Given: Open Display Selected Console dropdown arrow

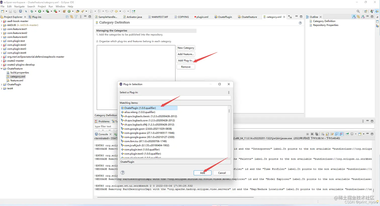Looking at the screenshot, I should pos(355,134).
